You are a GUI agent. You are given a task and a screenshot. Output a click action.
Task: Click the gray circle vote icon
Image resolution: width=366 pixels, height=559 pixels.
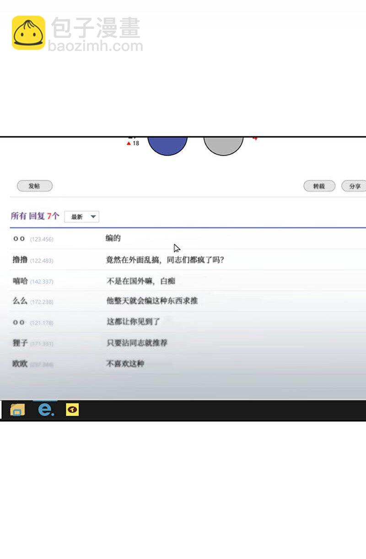click(x=223, y=145)
